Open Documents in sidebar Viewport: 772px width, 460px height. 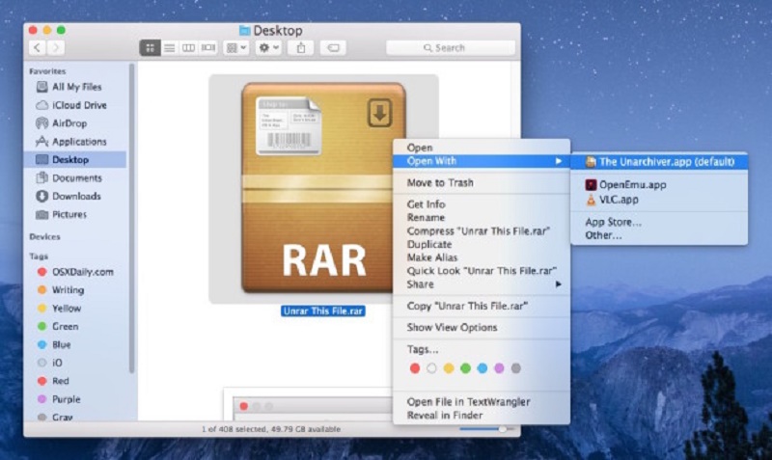(75, 178)
